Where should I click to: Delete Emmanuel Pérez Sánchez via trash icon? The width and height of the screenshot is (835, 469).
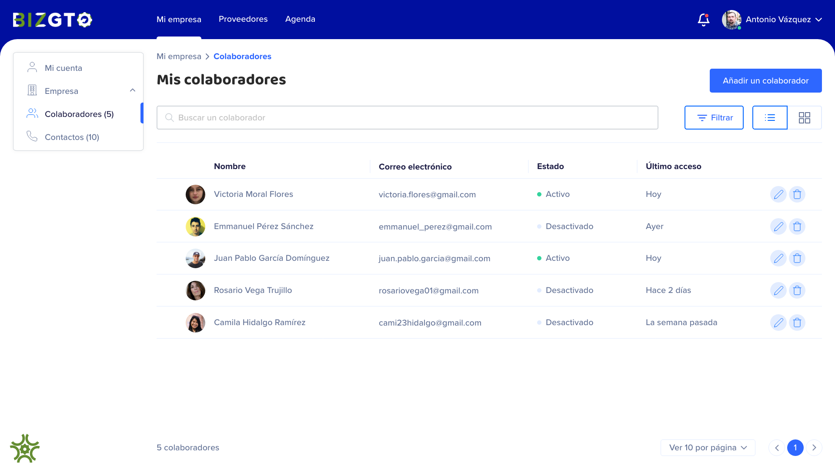(797, 226)
